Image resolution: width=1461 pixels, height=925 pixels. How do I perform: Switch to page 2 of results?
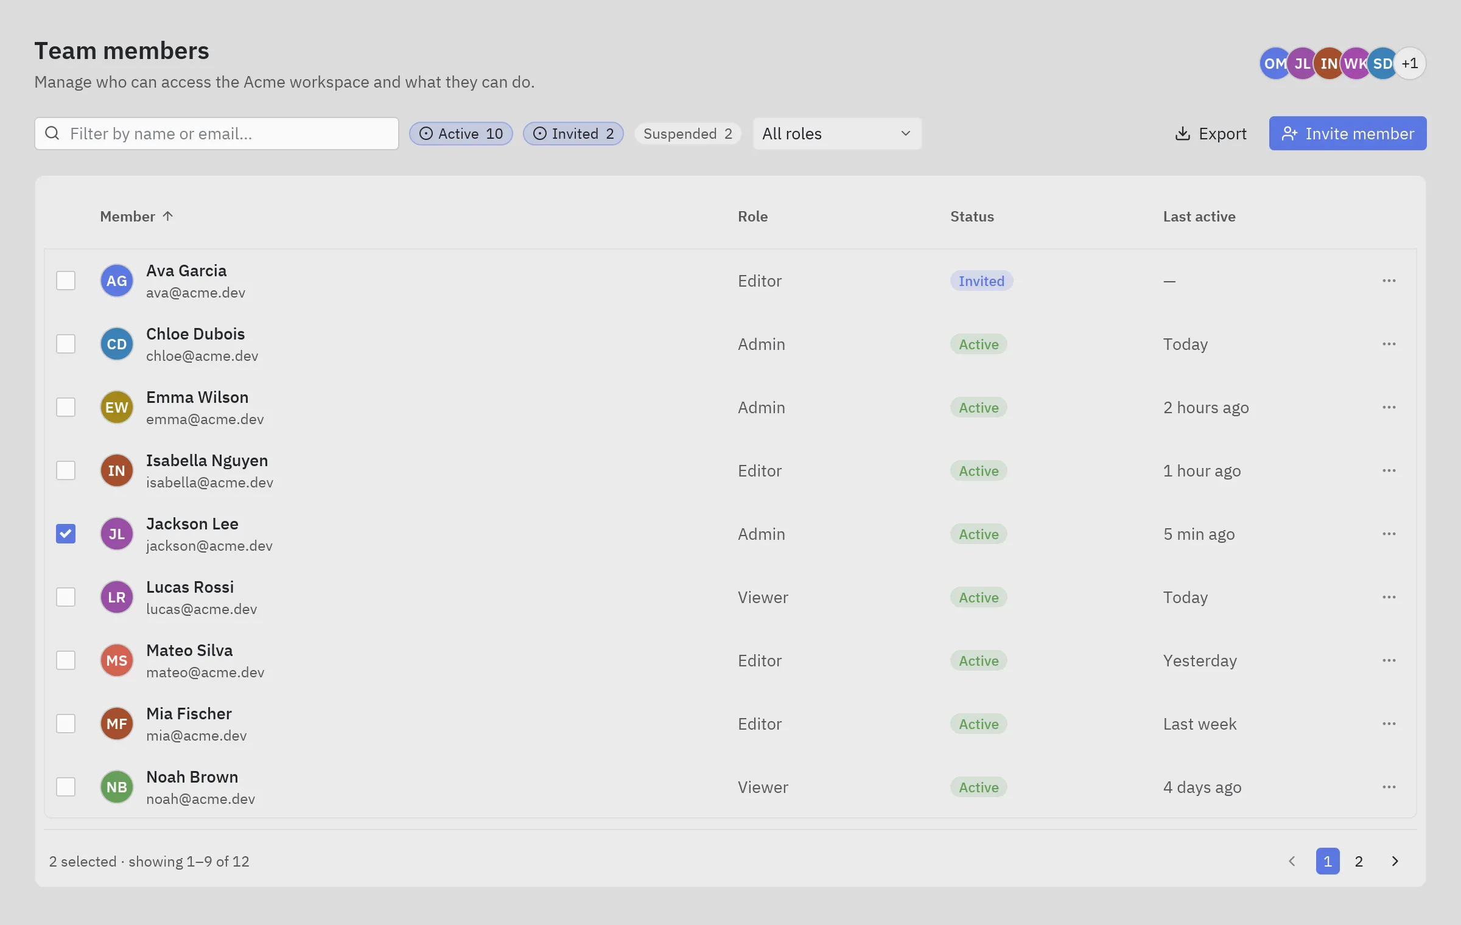click(1358, 861)
